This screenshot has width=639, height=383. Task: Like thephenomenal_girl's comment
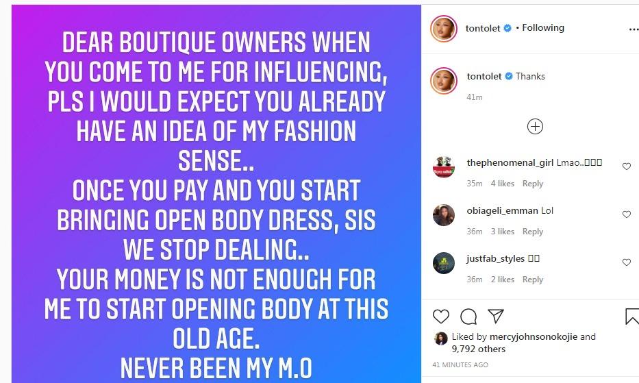pyautogui.click(x=626, y=166)
